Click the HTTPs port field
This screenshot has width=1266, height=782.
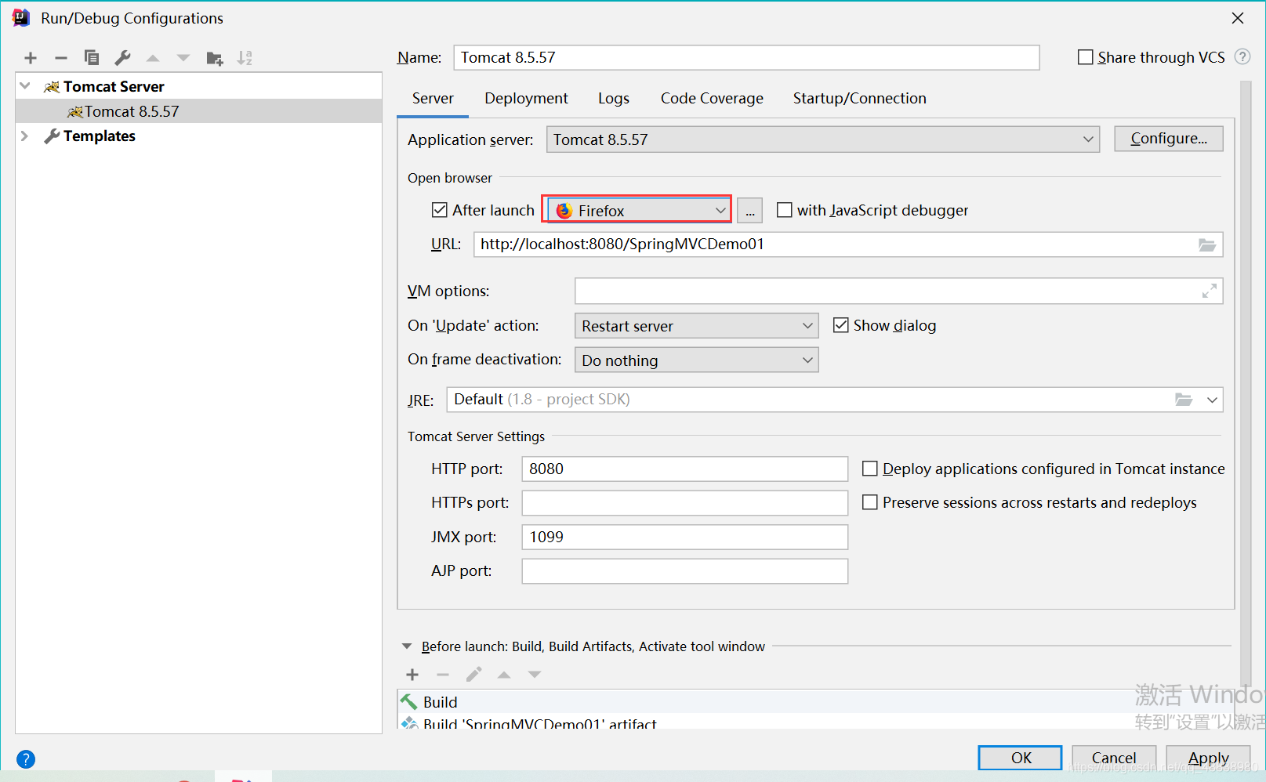point(684,502)
